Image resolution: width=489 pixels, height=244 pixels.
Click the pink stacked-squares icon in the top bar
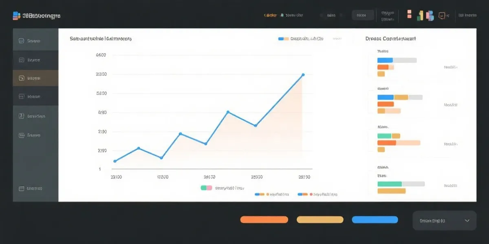pyautogui.click(x=410, y=15)
